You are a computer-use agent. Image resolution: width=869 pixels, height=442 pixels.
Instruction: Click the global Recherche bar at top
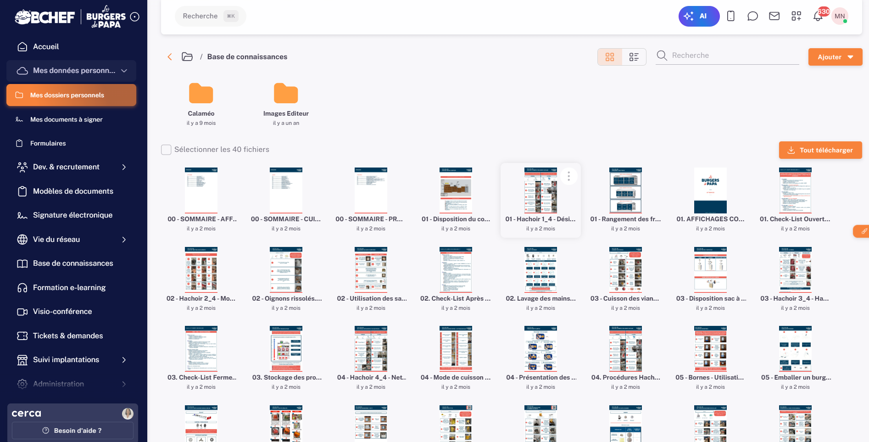tap(210, 16)
